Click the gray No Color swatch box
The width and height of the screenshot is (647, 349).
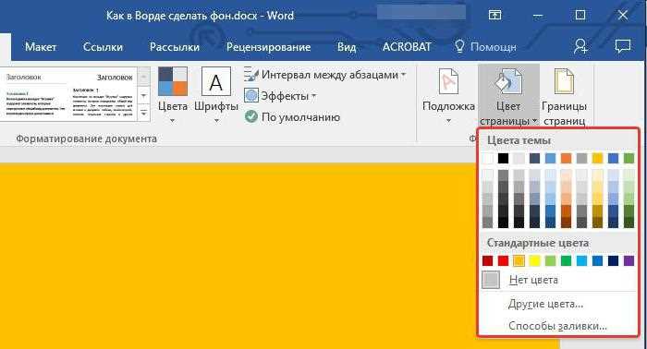(491, 280)
